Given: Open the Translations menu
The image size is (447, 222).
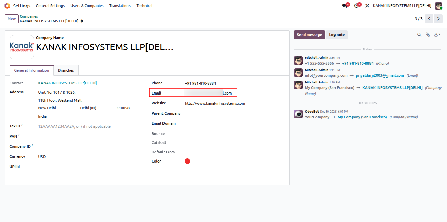Looking at the screenshot, I should (120, 6).
